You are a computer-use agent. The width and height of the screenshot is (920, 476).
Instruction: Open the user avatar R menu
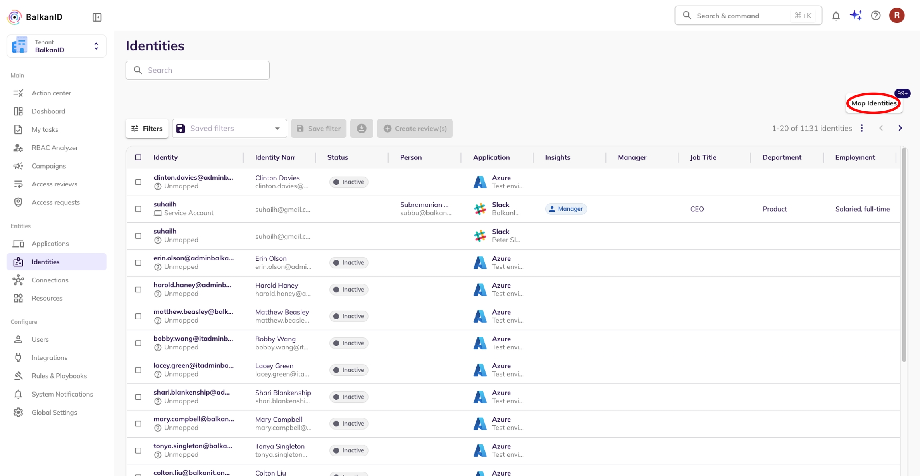(896, 16)
